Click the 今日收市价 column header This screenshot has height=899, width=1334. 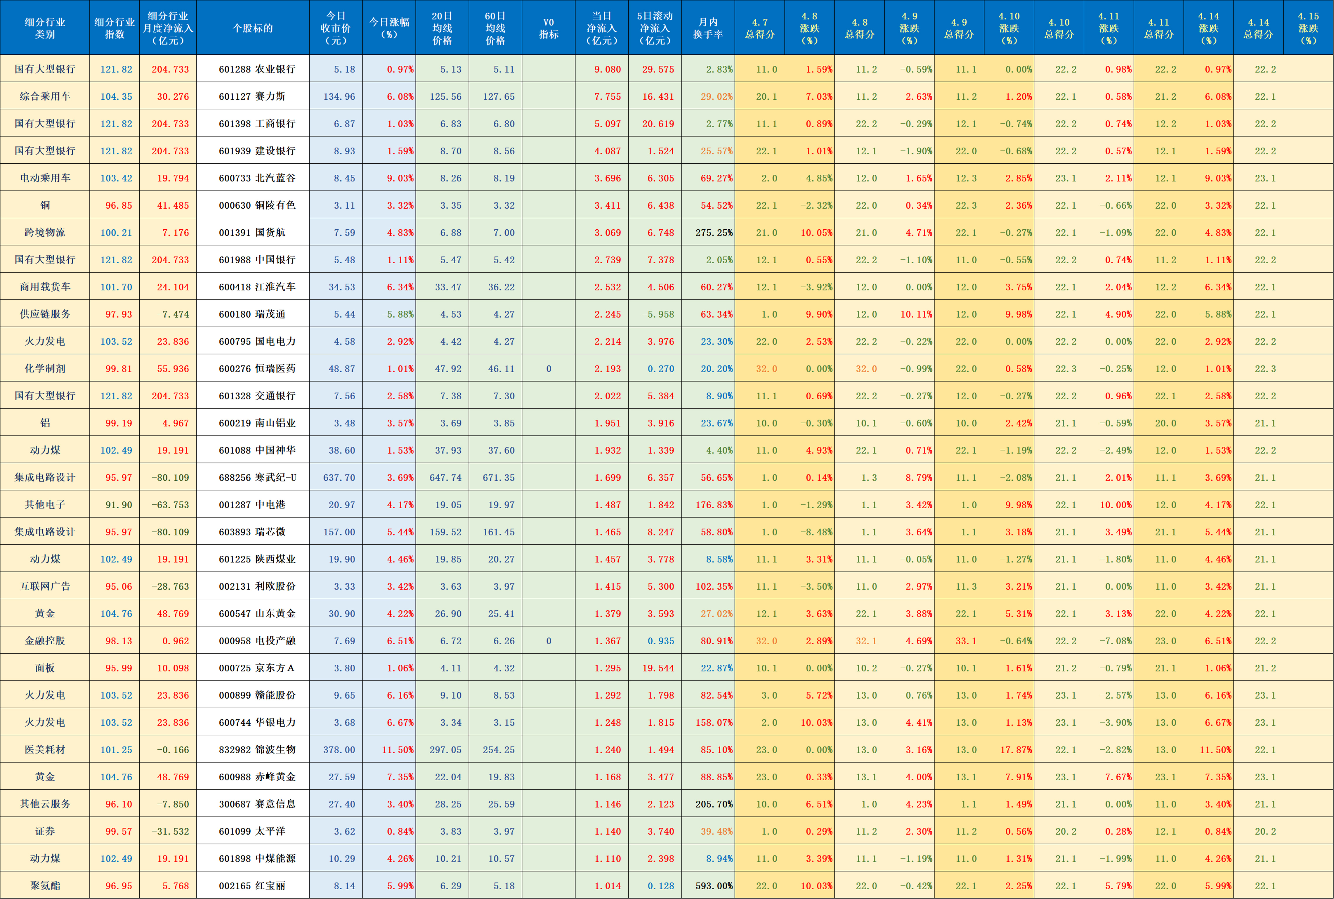point(336,28)
